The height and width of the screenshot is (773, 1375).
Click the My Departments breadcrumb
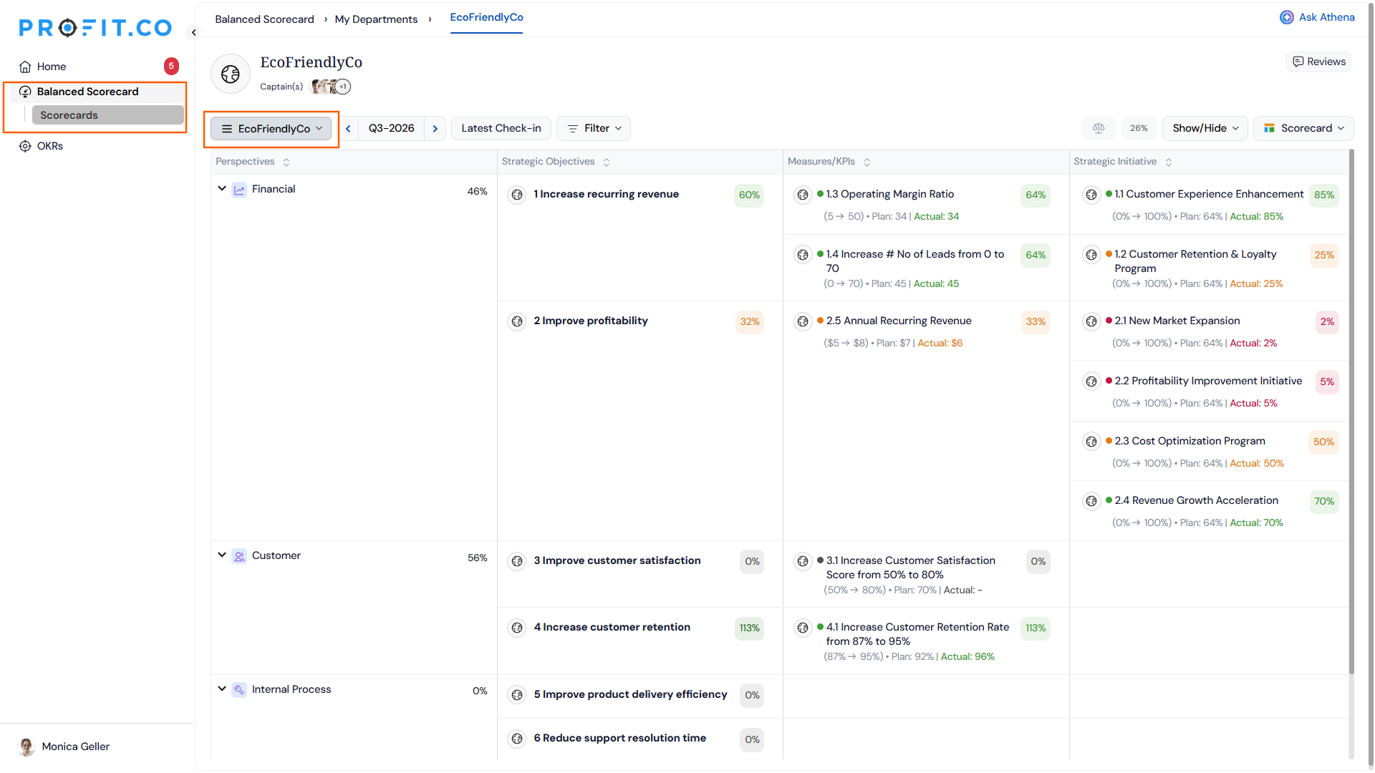[376, 19]
